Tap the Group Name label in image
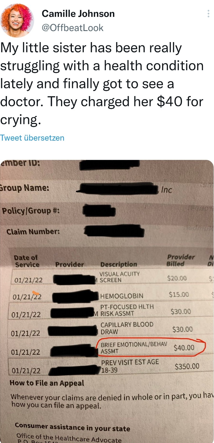Screen dimensions: 214x443 [25, 188]
